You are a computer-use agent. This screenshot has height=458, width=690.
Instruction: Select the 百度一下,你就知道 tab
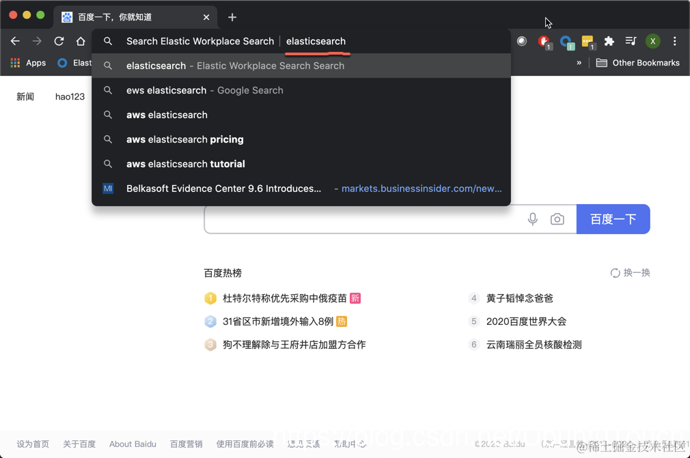tap(135, 17)
